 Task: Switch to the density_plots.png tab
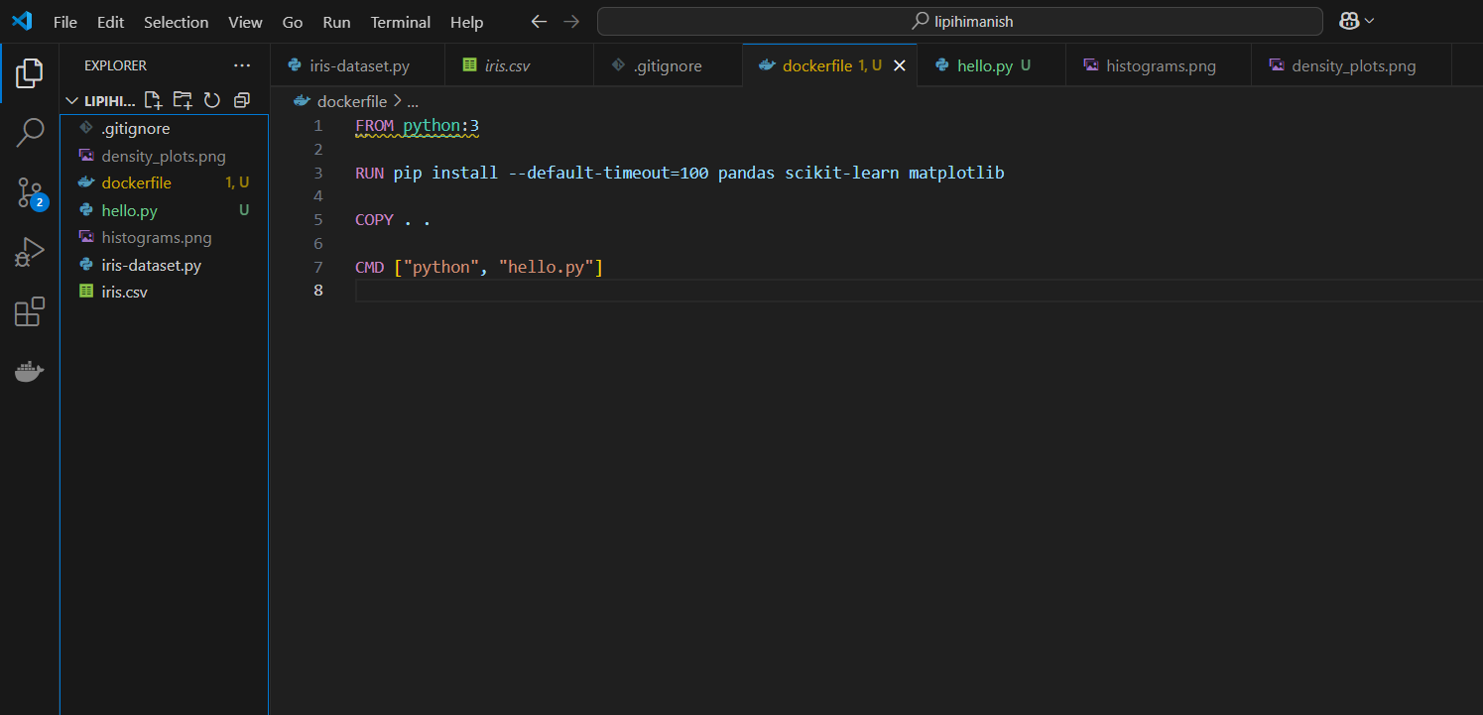1351,65
